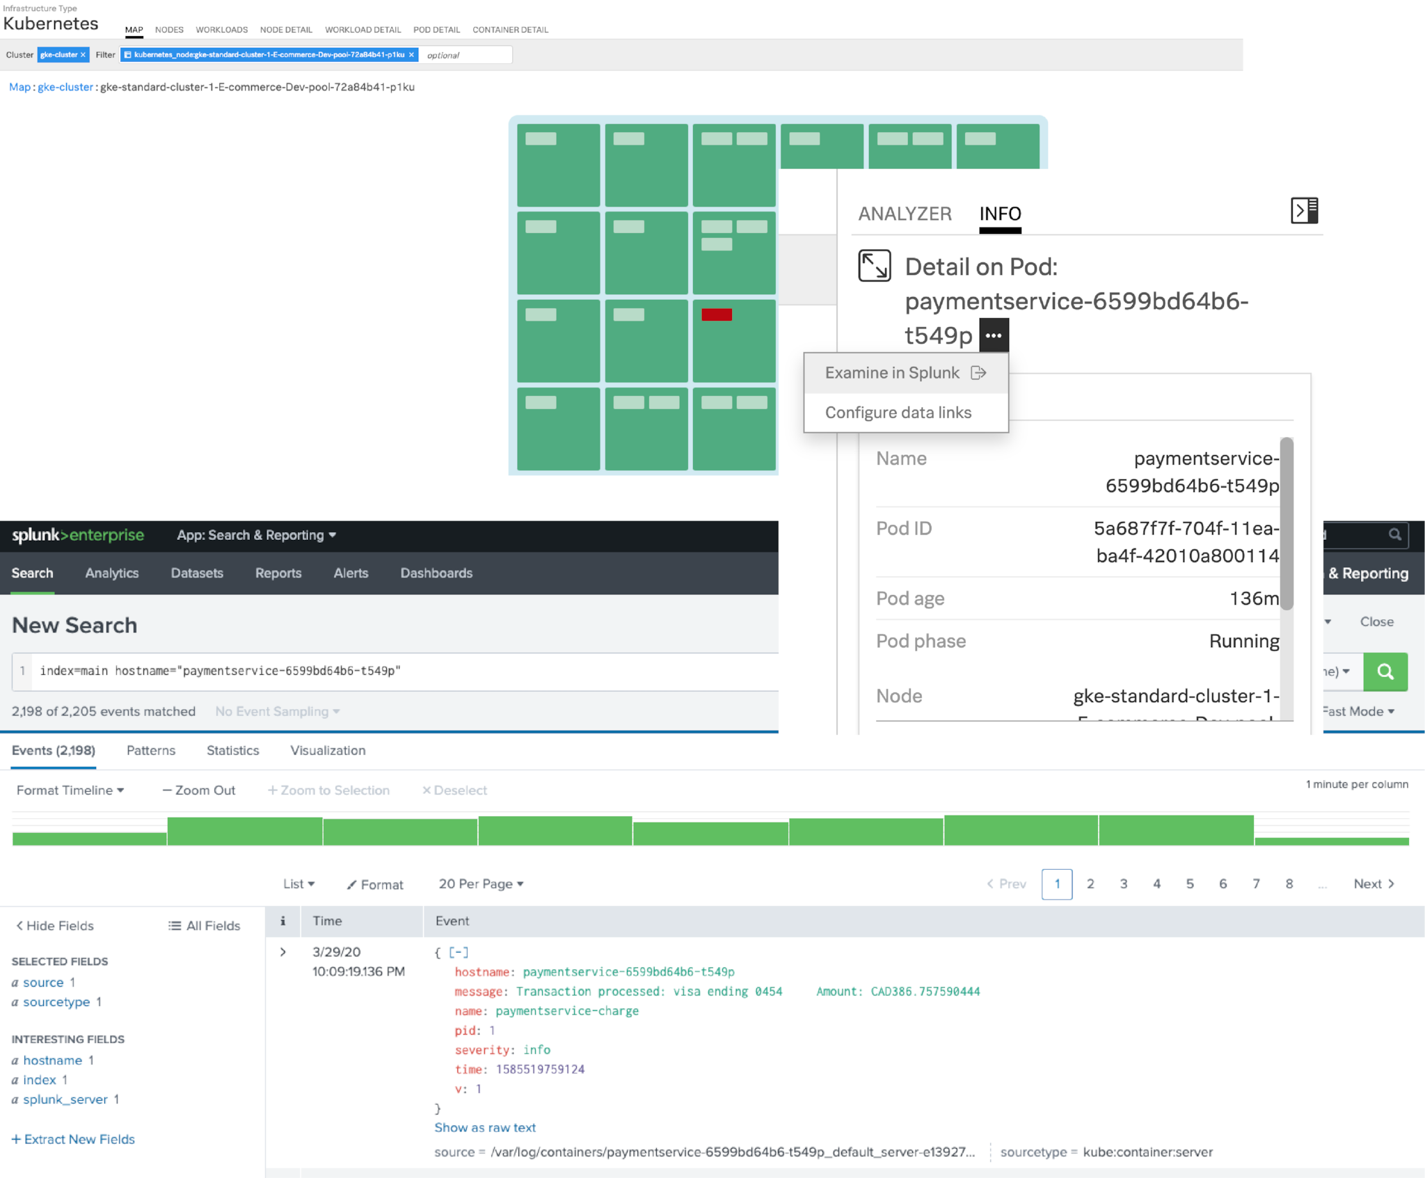
Task: Click the Splunk search query box
Action: click(x=395, y=671)
